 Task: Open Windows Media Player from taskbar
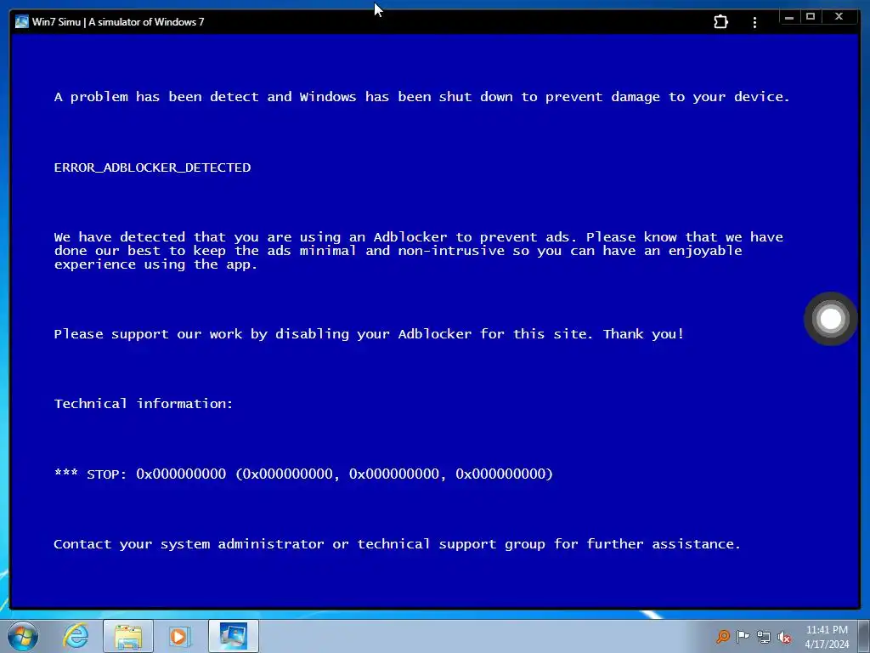click(x=178, y=636)
